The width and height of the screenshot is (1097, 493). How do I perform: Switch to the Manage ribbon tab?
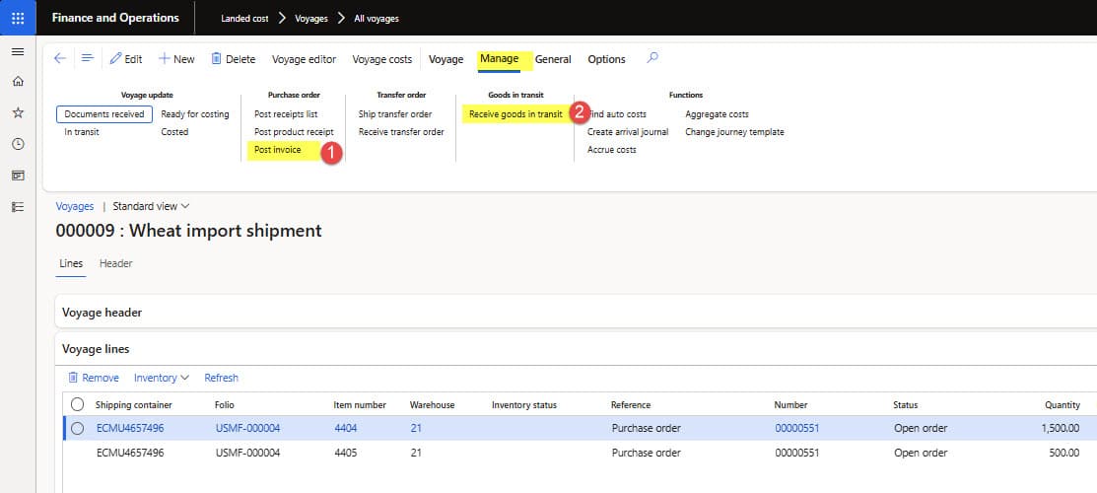(499, 59)
